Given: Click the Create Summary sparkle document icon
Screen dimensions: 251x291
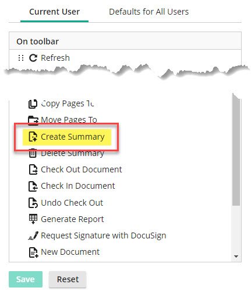Looking at the screenshot, I should click(x=33, y=137).
